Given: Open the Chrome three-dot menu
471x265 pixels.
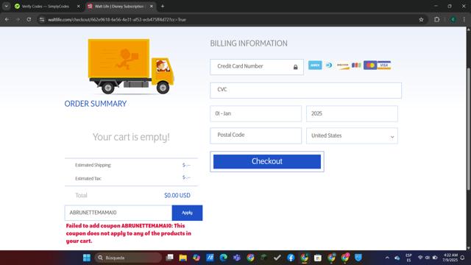Looking at the screenshot, I should click(464, 20).
